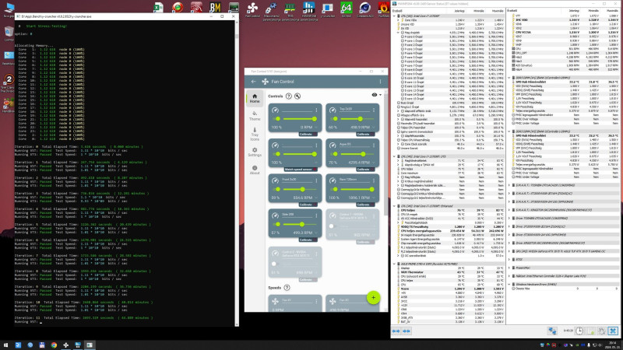Open the three-dot menu on Rare 120mm card
The height and width of the screenshot is (350, 623).
tap(374, 180)
